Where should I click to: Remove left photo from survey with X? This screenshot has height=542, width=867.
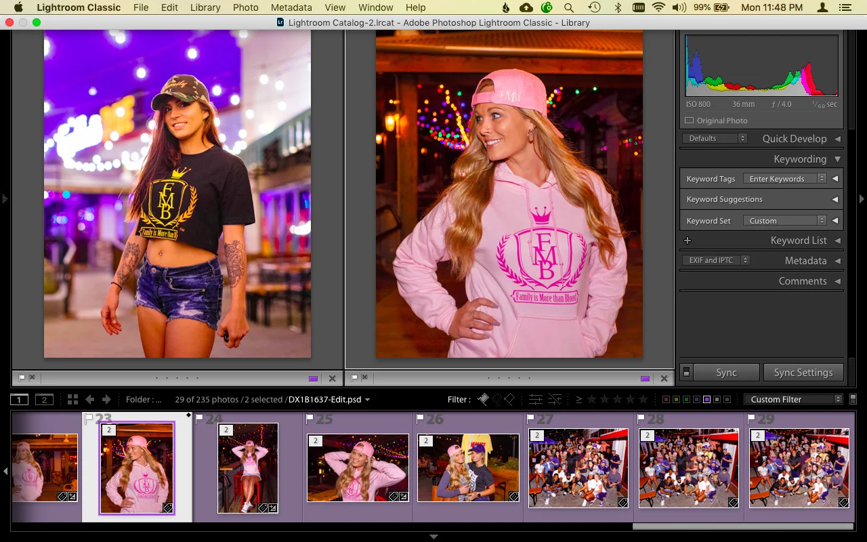(332, 379)
